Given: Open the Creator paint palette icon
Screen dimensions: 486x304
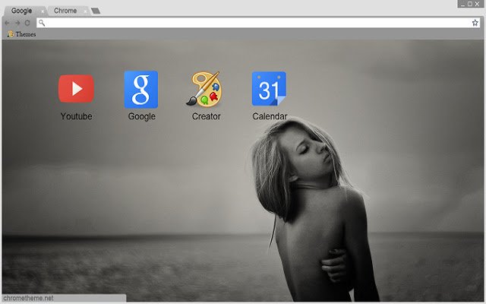Looking at the screenshot, I should [x=204, y=90].
